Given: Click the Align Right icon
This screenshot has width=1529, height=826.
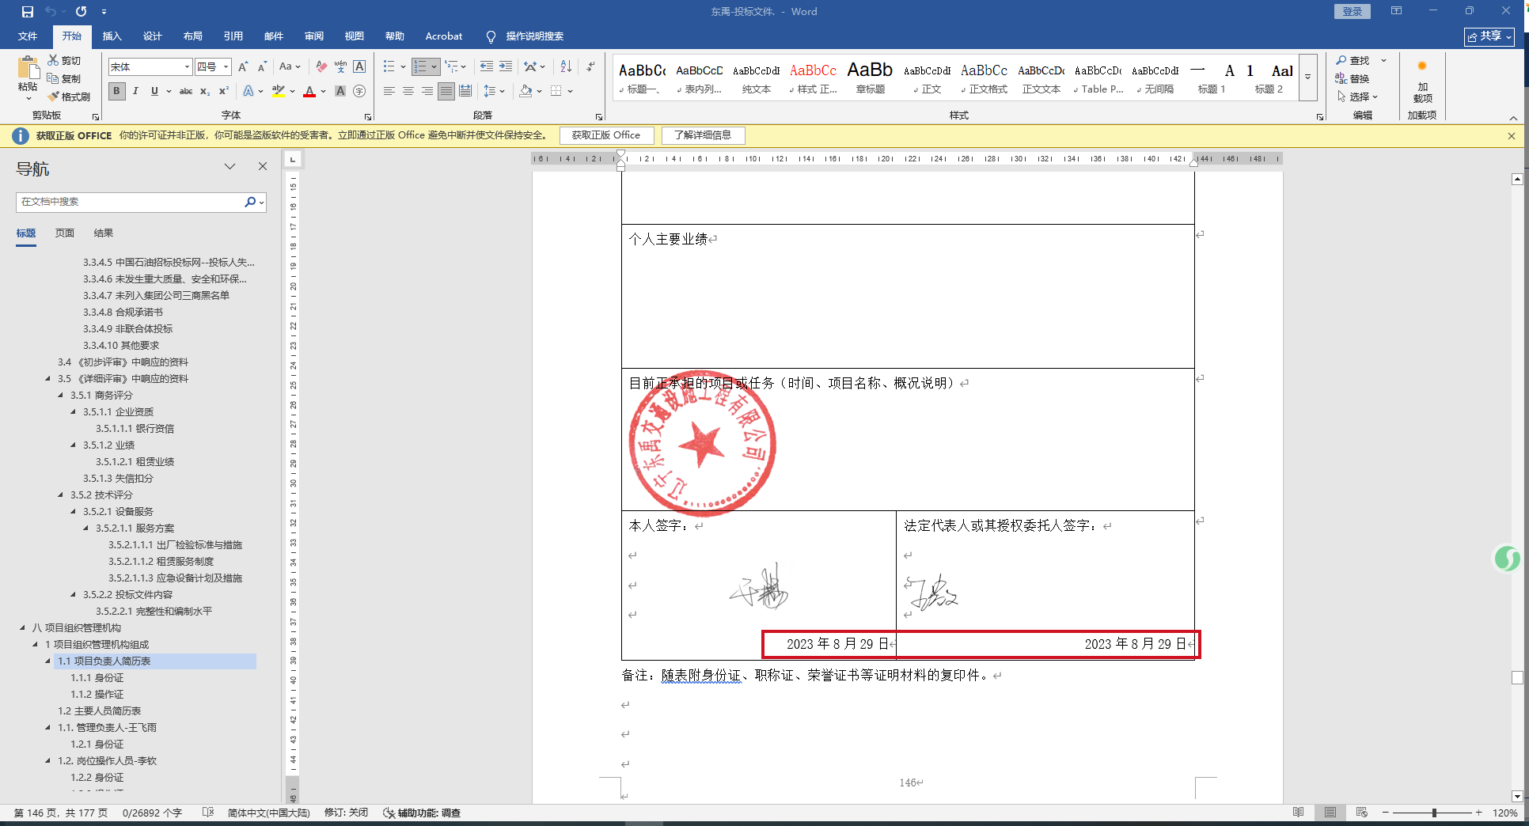Looking at the screenshot, I should click(x=427, y=91).
